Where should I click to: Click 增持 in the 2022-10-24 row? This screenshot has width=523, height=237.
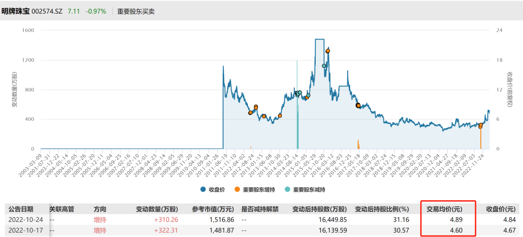tap(100, 220)
